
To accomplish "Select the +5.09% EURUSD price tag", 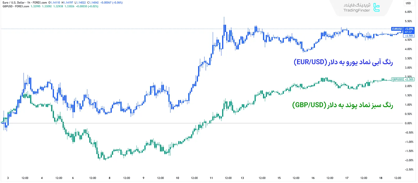I will pos(409,29).
